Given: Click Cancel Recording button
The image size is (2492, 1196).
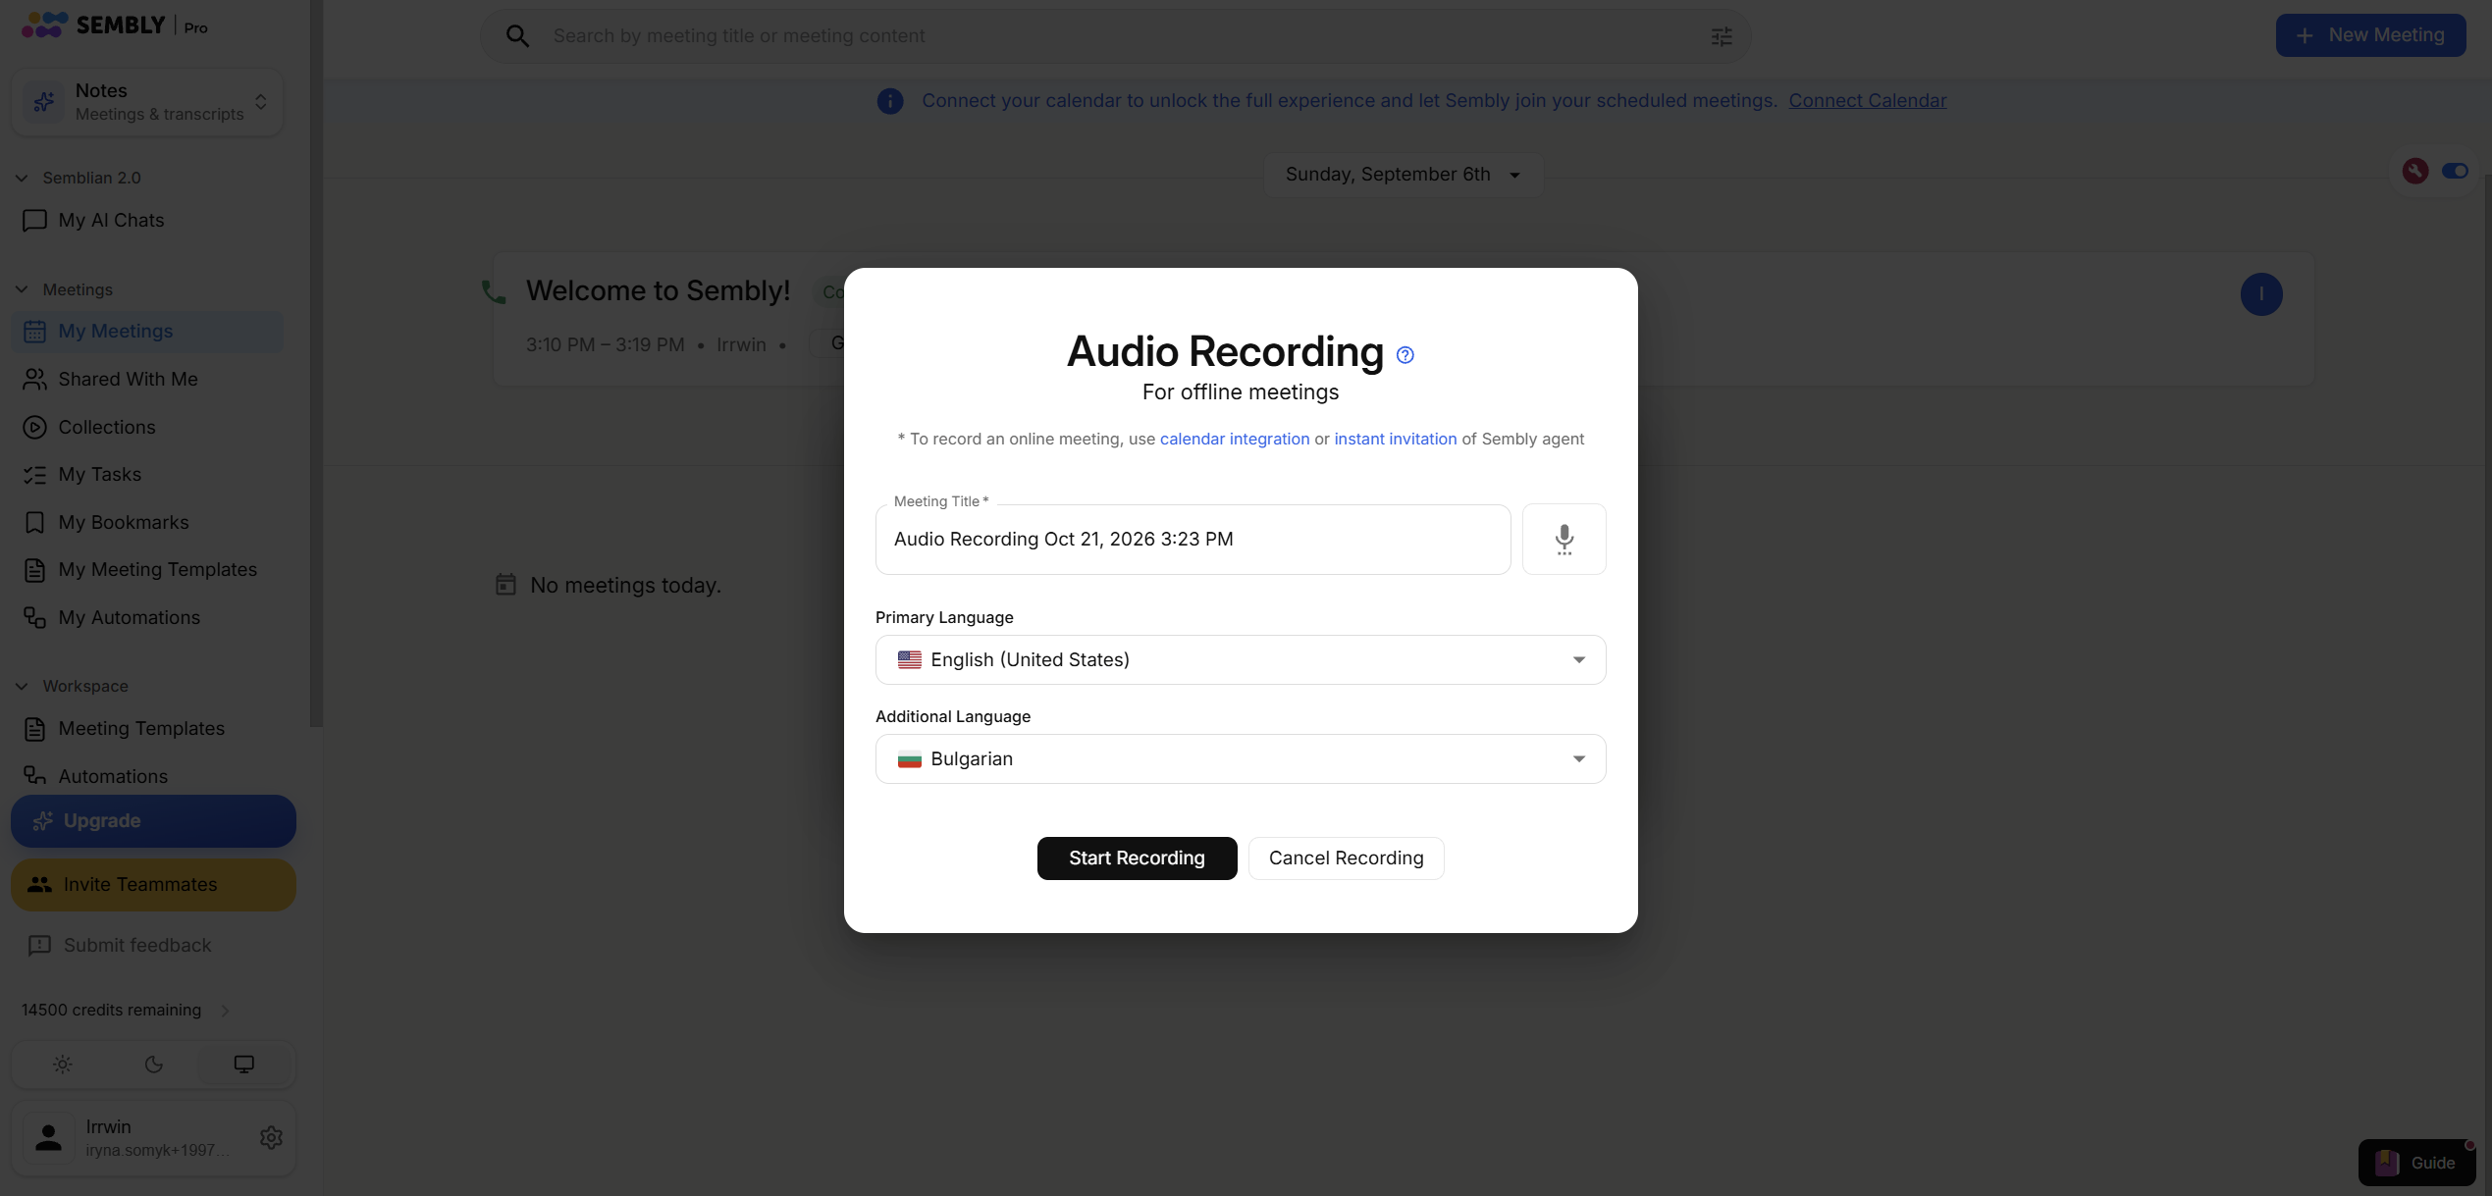Looking at the screenshot, I should coord(1346,858).
